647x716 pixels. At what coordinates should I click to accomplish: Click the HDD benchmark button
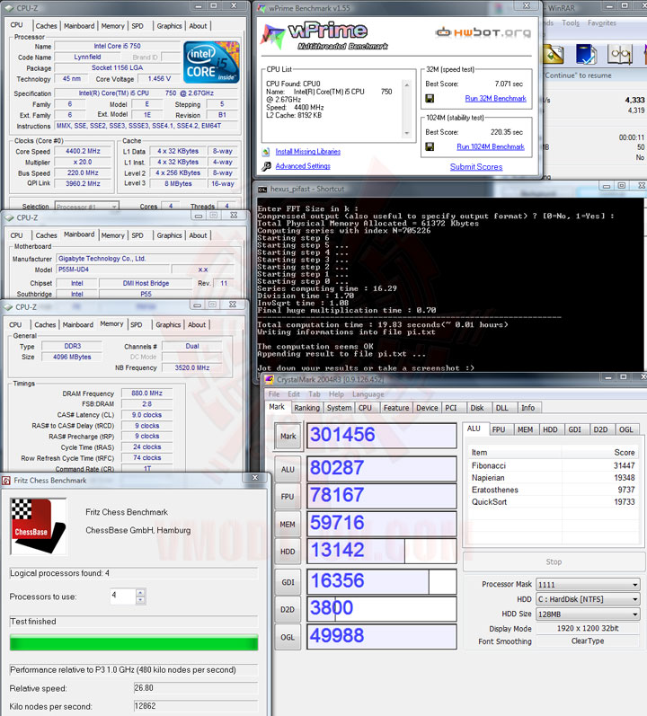click(288, 552)
